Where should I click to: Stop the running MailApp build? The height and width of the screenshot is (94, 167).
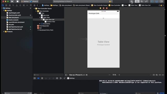pyautogui.click(x=17, y=1)
